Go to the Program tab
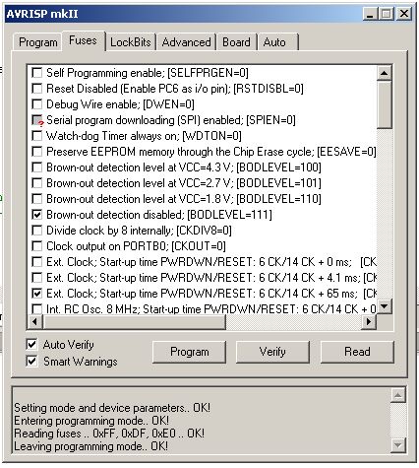The image size is (419, 468). tap(37, 42)
